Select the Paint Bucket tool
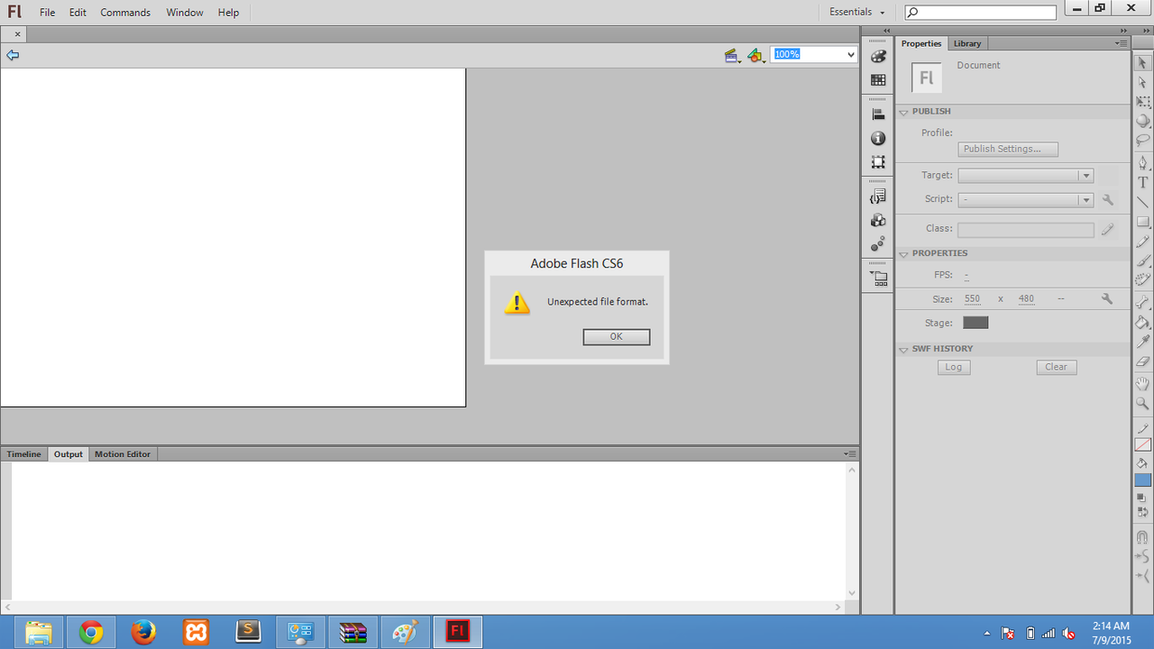This screenshot has height=649, width=1154. 1142,322
